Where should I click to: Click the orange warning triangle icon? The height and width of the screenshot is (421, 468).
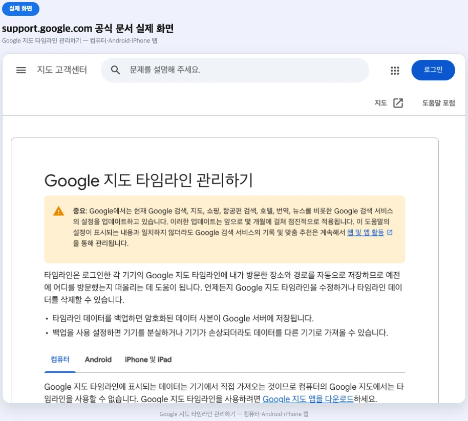click(x=58, y=211)
